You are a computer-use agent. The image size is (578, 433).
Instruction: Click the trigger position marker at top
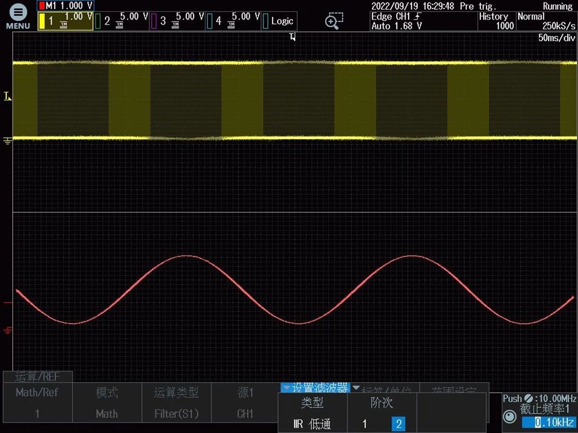[293, 37]
